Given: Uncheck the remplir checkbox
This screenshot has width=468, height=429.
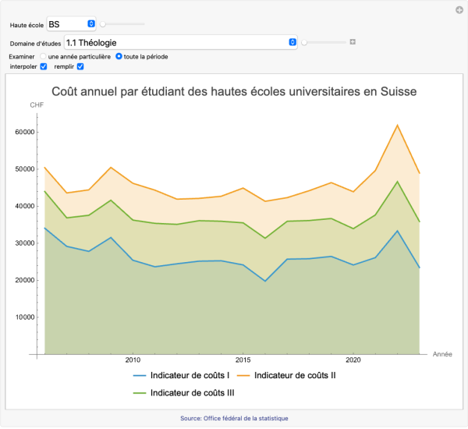Looking at the screenshot, I should 80,67.
